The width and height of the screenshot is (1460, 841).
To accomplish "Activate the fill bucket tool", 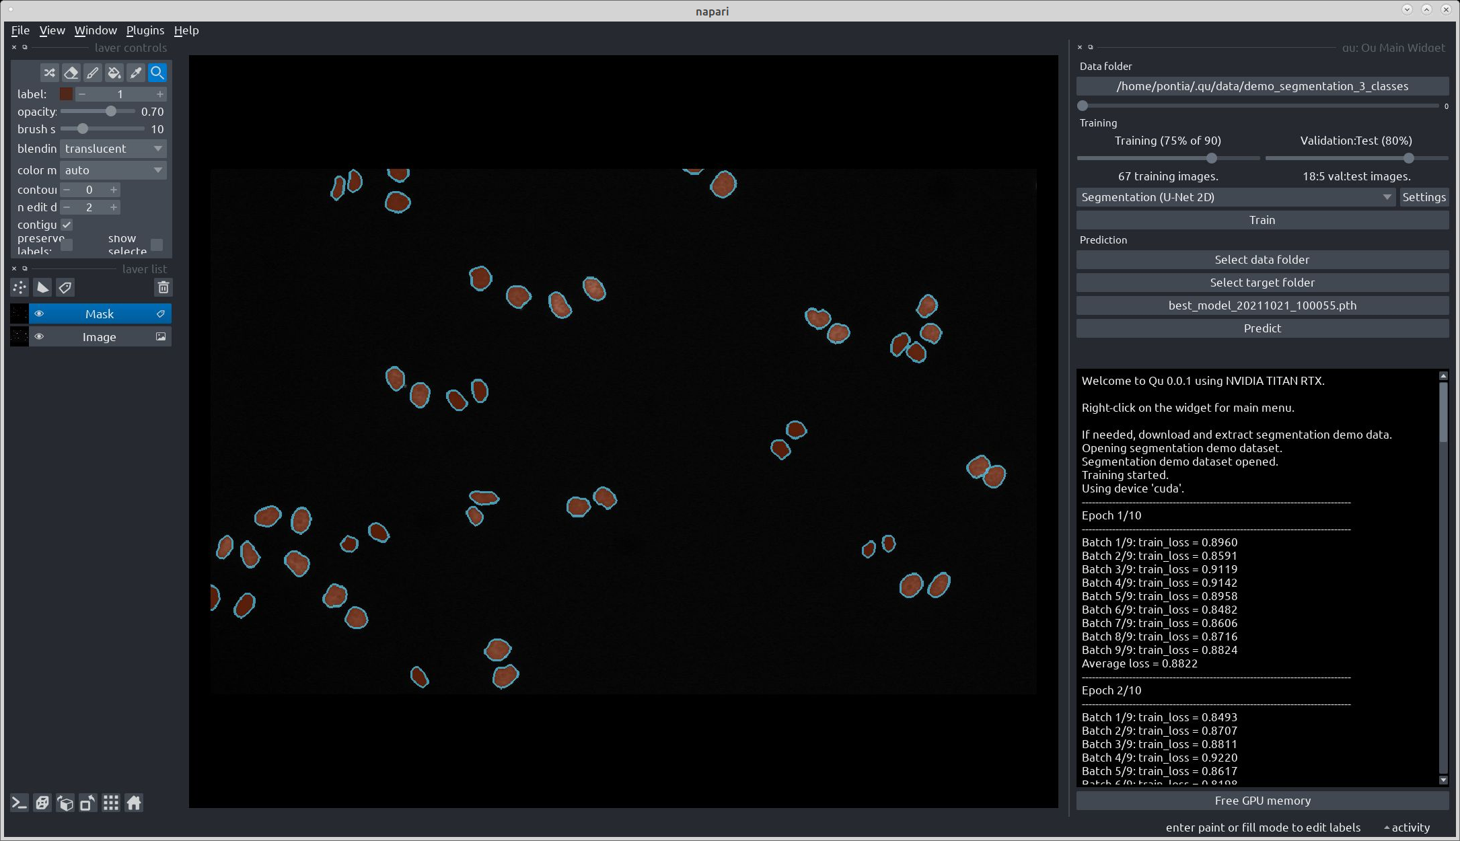I will tap(114, 73).
